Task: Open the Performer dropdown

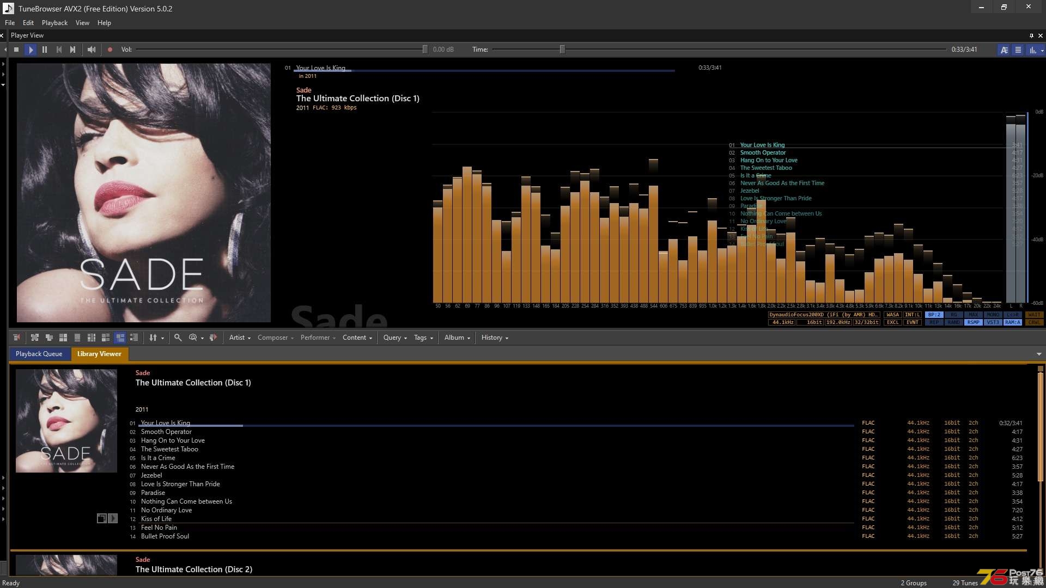Action: [x=318, y=338]
